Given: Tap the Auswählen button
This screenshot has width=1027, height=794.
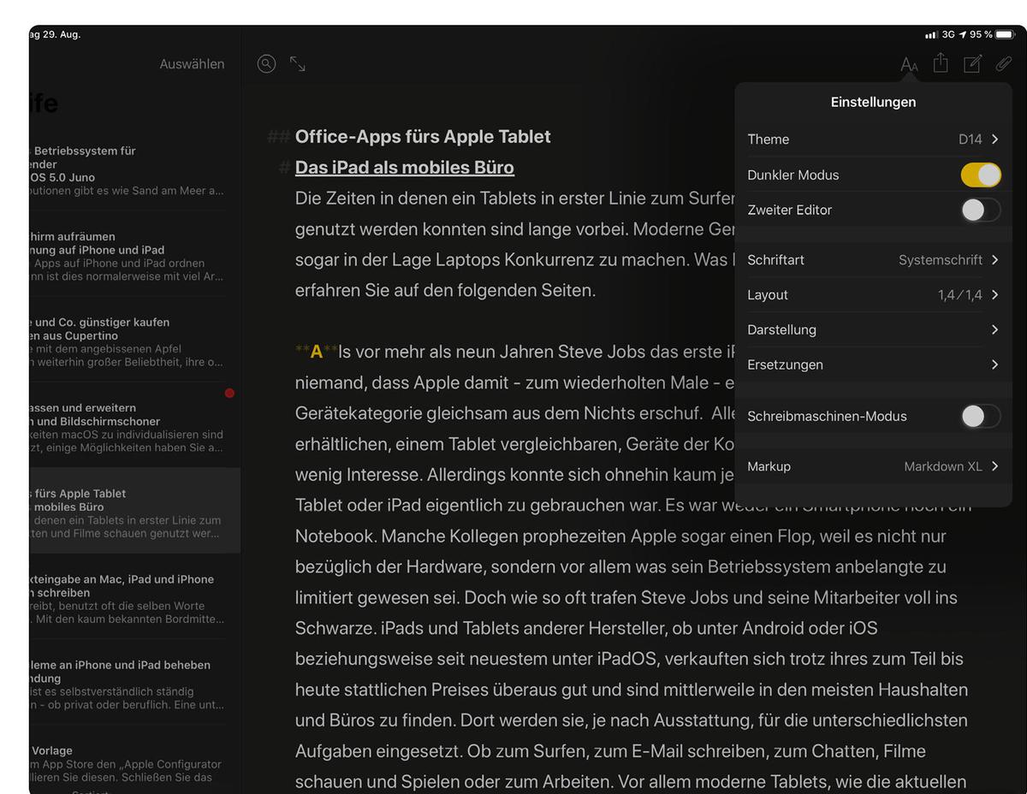Looking at the screenshot, I should coord(192,64).
